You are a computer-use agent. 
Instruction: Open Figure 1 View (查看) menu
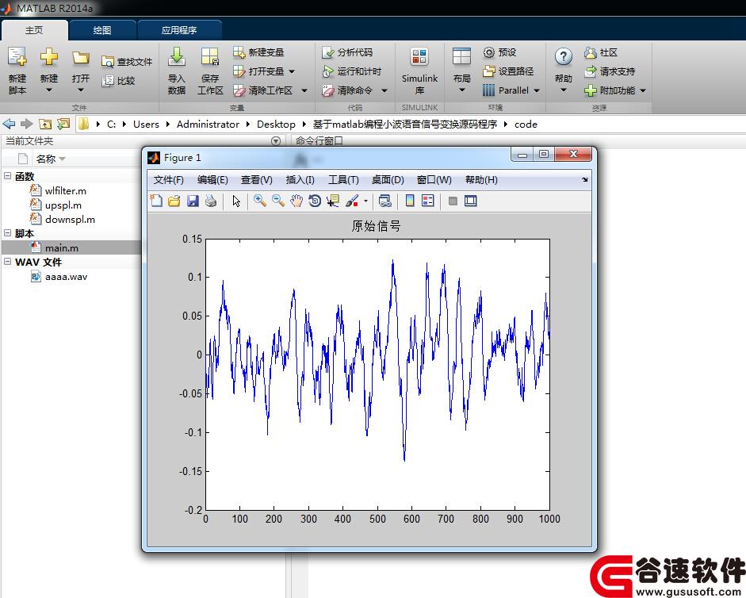click(256, 180)
